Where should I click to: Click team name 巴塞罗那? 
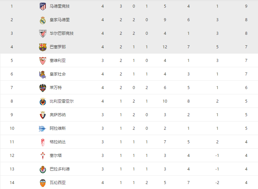(58, 47)
